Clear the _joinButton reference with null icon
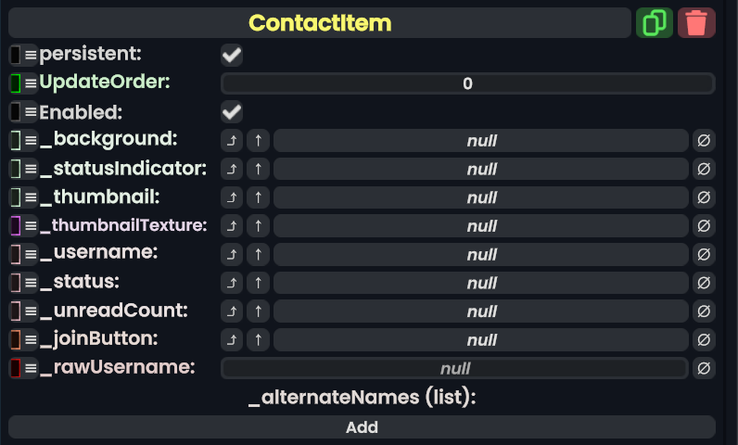Screen dimensions: 738x445 click(704, 339)
